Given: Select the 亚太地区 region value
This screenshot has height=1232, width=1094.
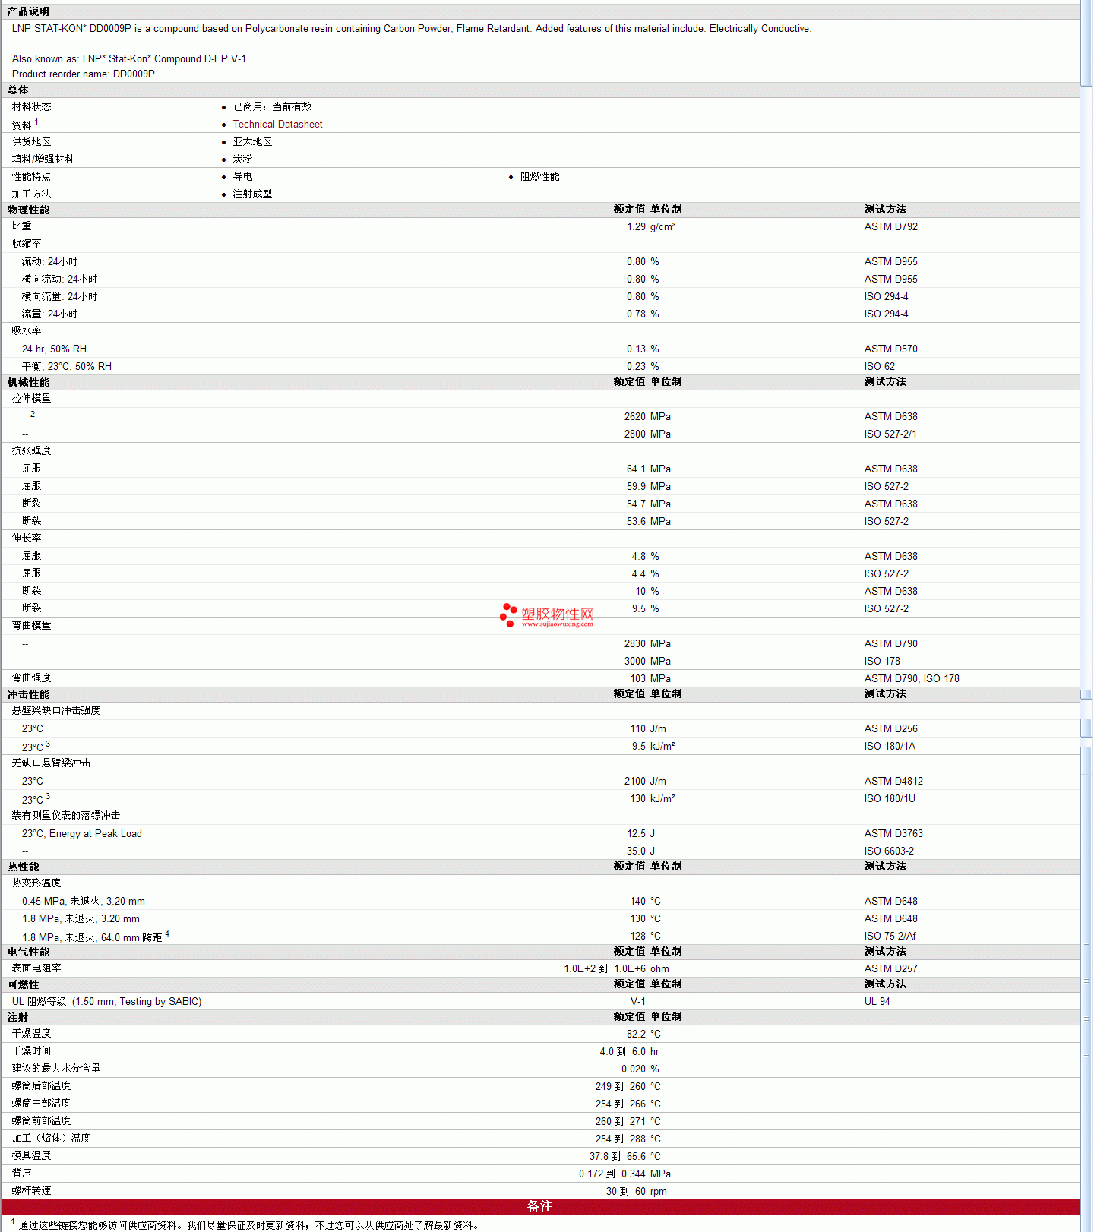Looking at the screenshot, I should [x=252, y=141].
